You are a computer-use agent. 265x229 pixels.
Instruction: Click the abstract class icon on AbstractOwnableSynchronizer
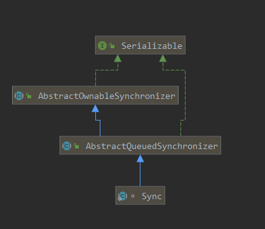point(19,96)
